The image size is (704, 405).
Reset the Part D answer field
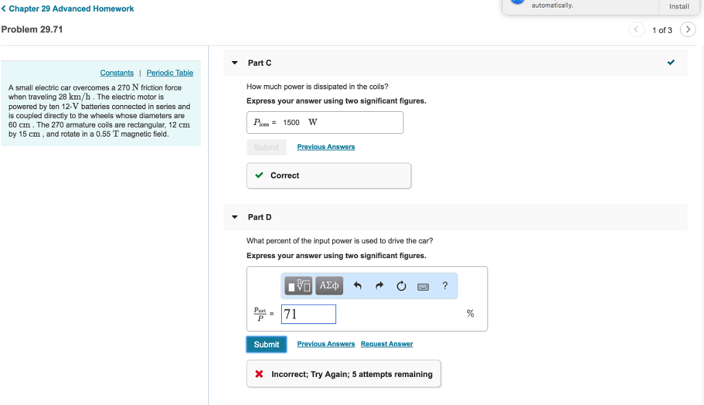click(x=401, y=286)
